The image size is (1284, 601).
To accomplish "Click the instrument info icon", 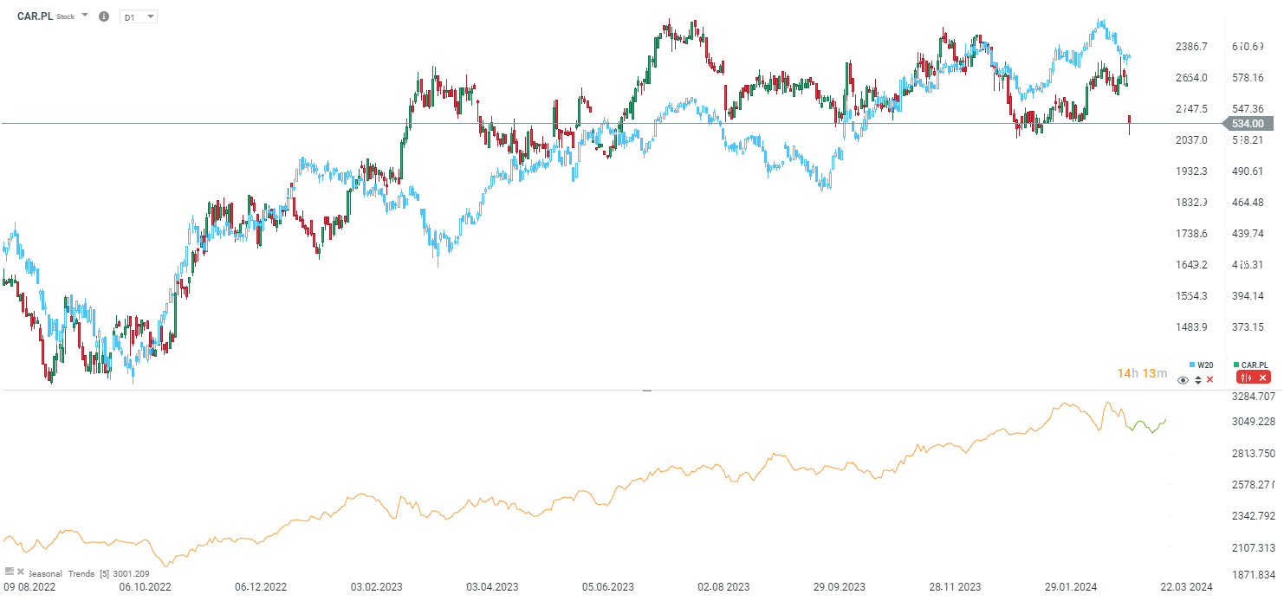I will [x=104, y=16].
